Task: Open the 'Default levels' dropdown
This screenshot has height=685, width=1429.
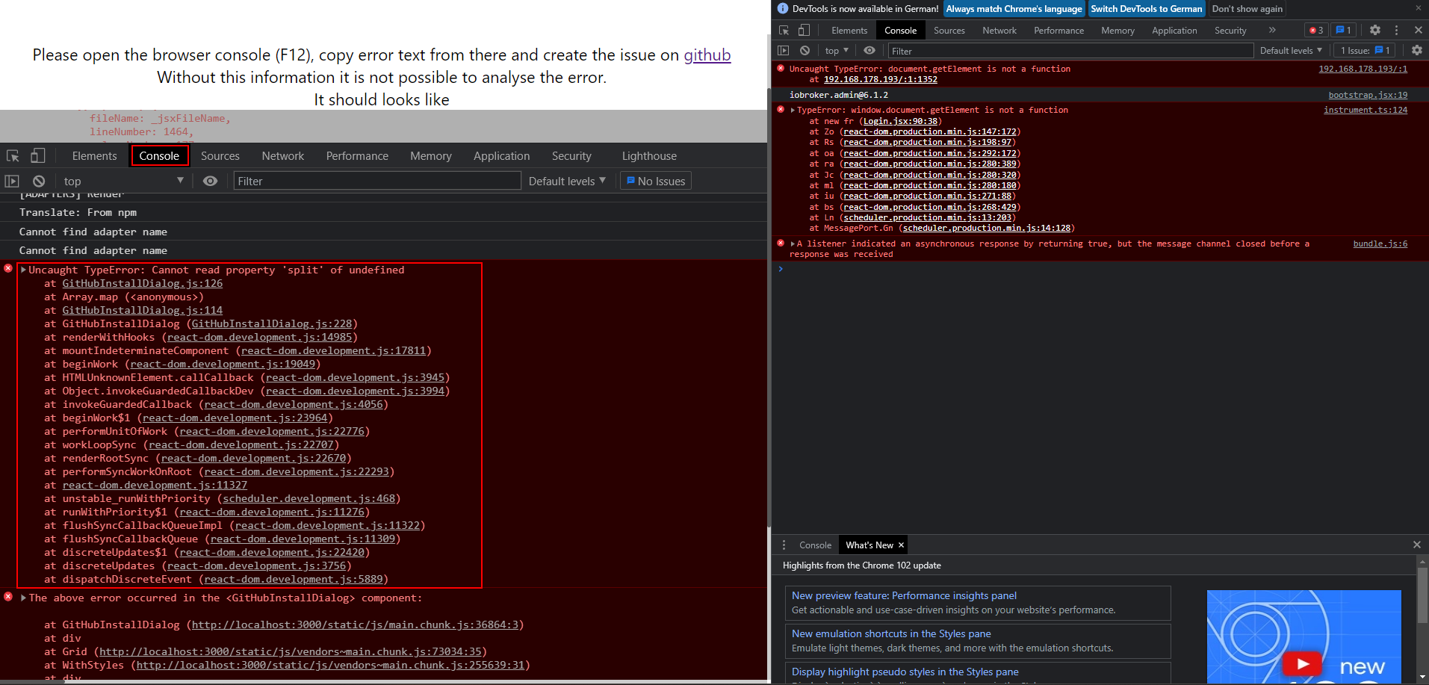Action: (x=1291, y=50)
